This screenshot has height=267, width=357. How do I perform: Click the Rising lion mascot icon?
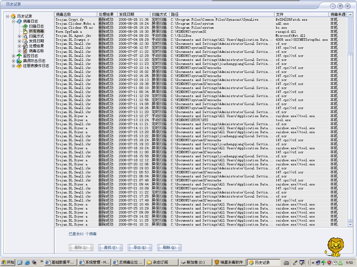coord(335,247)
